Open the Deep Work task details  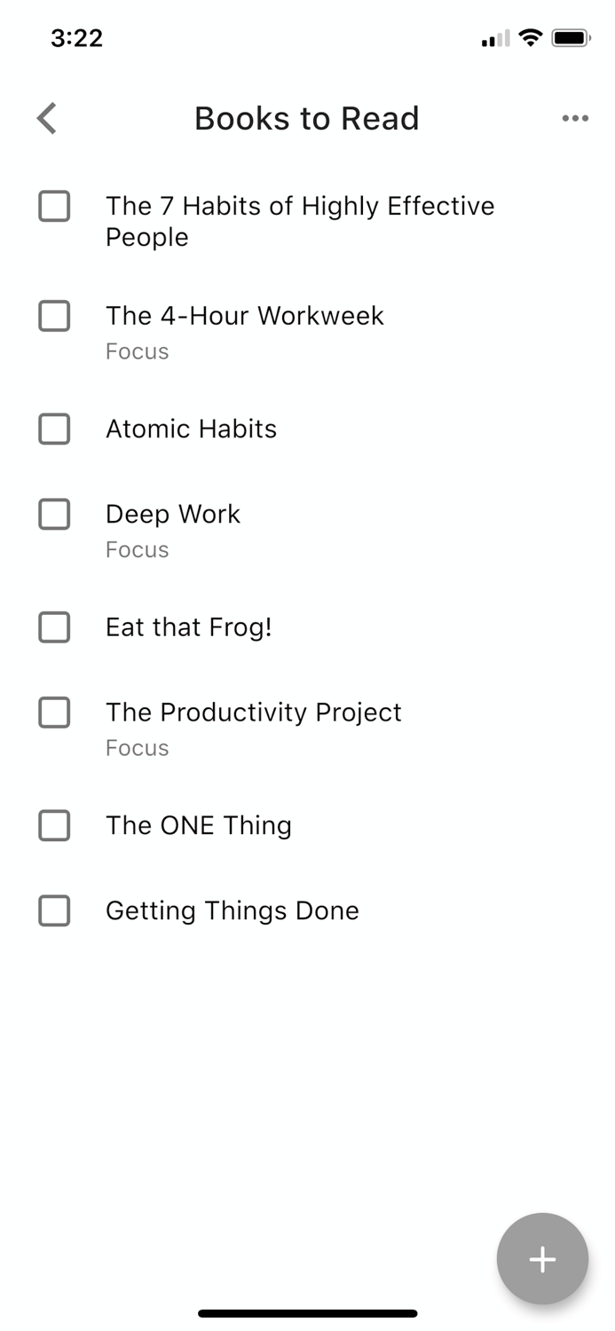[x=173, y=514]
